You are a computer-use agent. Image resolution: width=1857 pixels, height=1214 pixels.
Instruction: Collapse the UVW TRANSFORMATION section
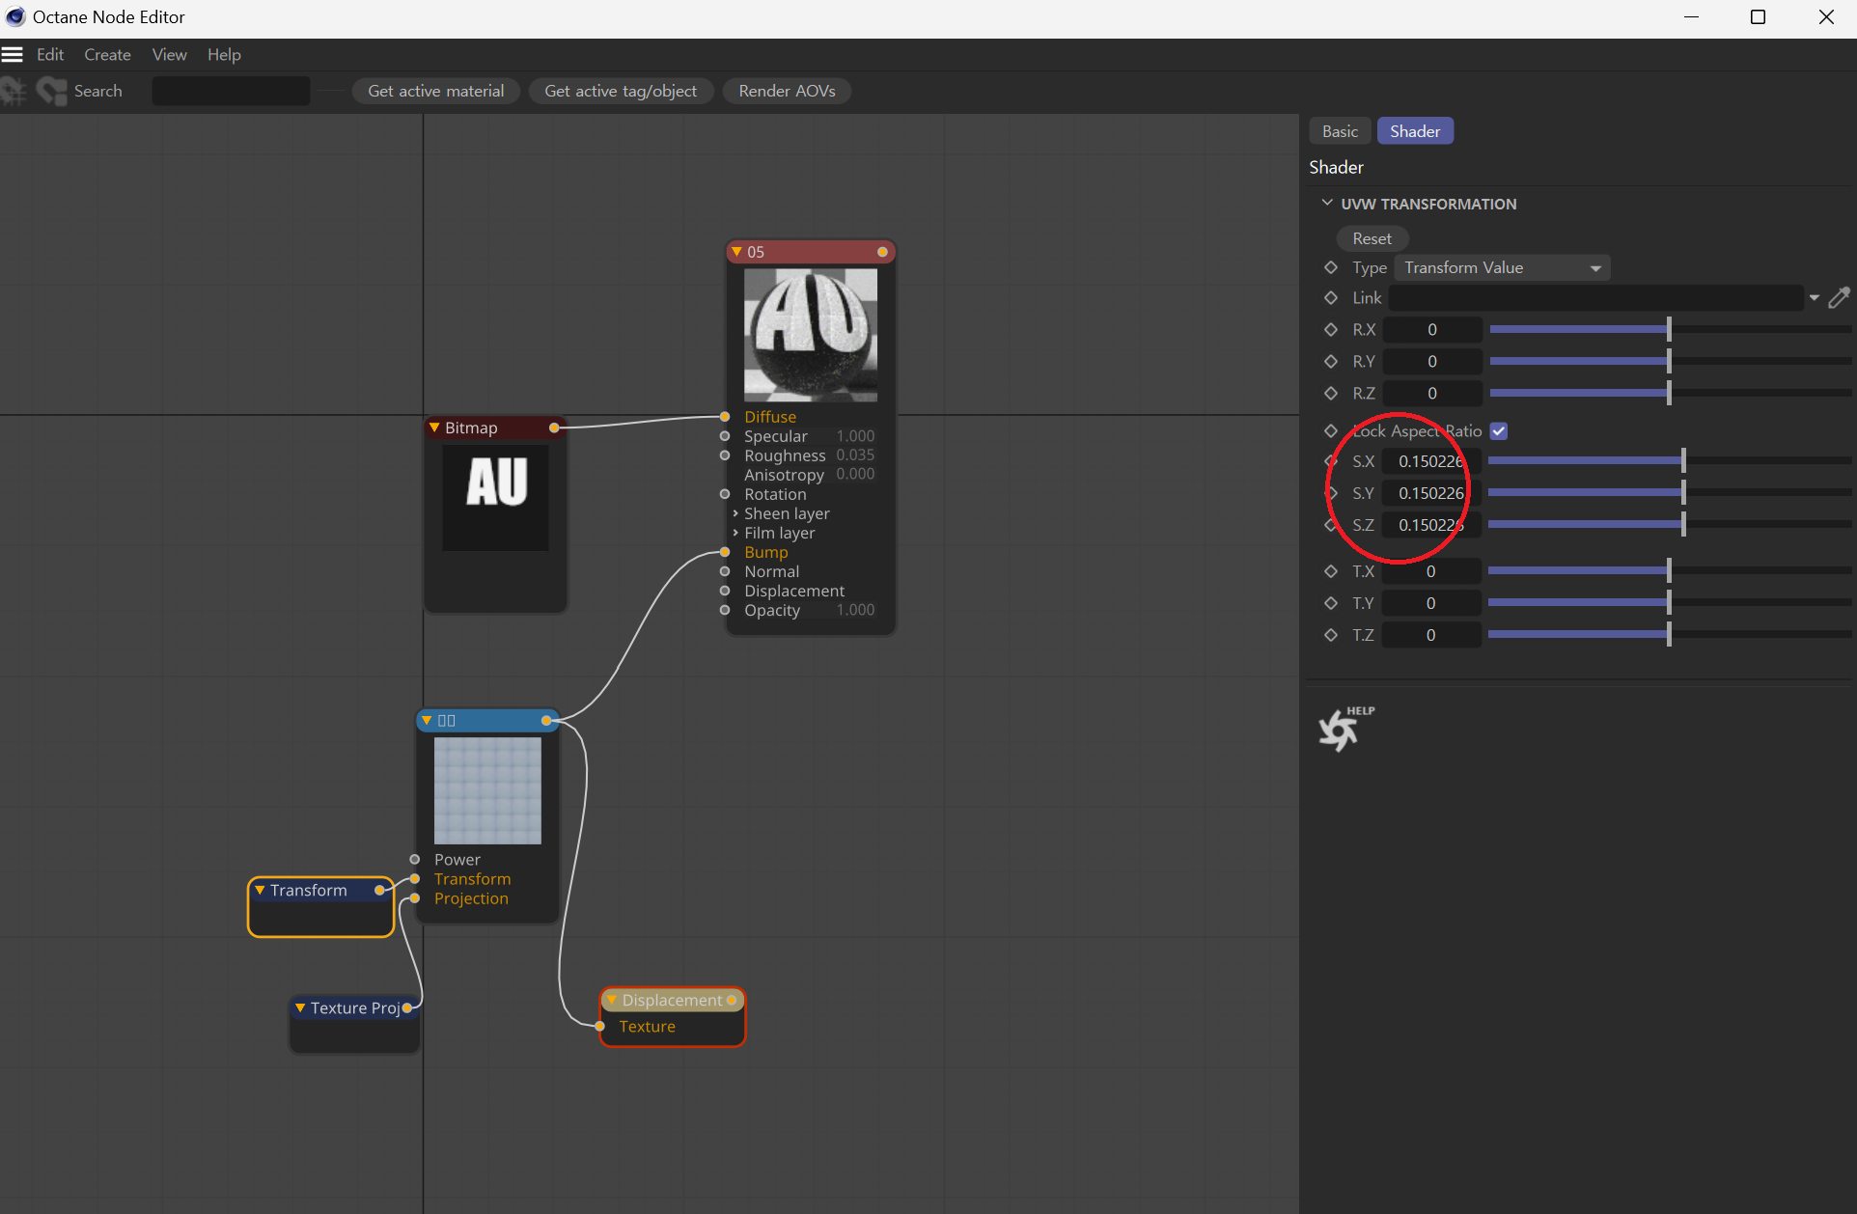pyautogui.click(x=1327, y=203)
